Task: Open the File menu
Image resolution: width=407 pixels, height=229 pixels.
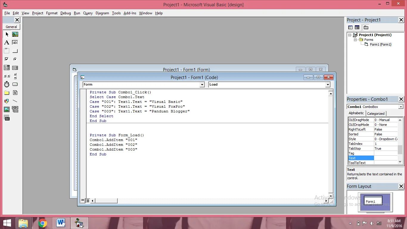Action: (7, 13)
